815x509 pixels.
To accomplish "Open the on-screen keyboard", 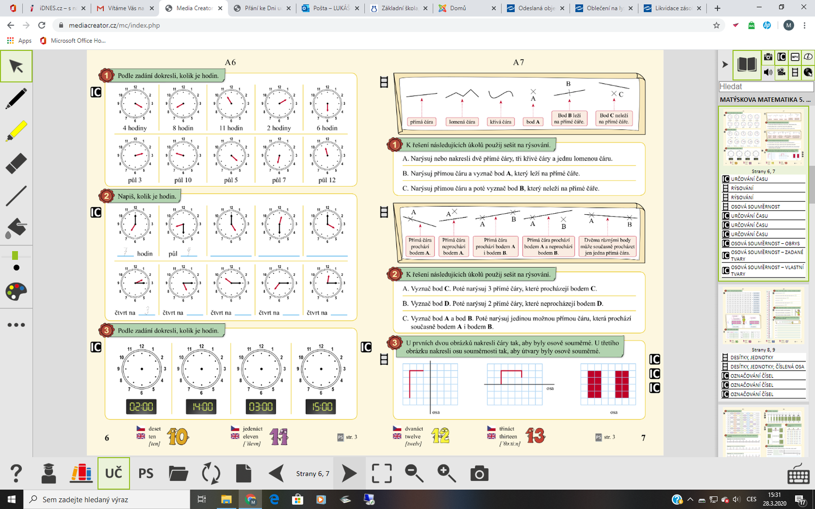I will click(x=798, y=474).
